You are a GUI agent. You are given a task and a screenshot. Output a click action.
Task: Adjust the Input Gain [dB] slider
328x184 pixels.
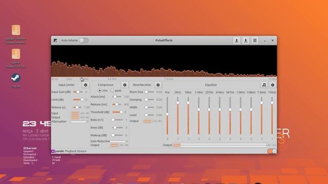pyautogui.click(x=78, y=92)
